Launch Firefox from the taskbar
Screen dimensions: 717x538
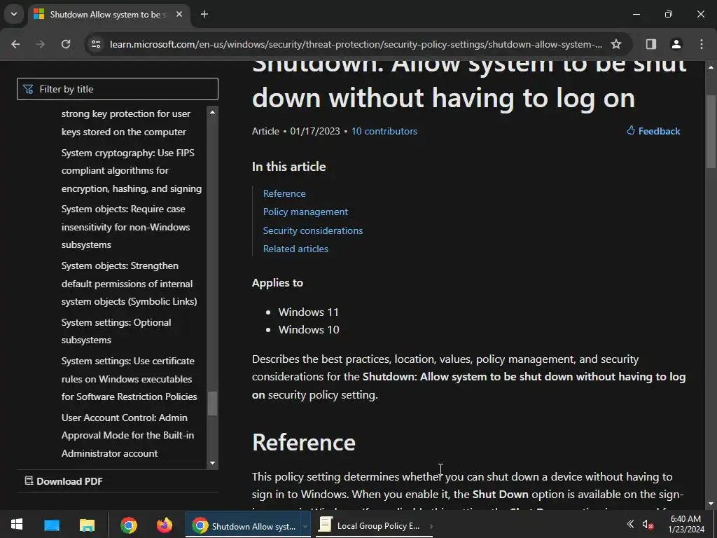point(164,525)
